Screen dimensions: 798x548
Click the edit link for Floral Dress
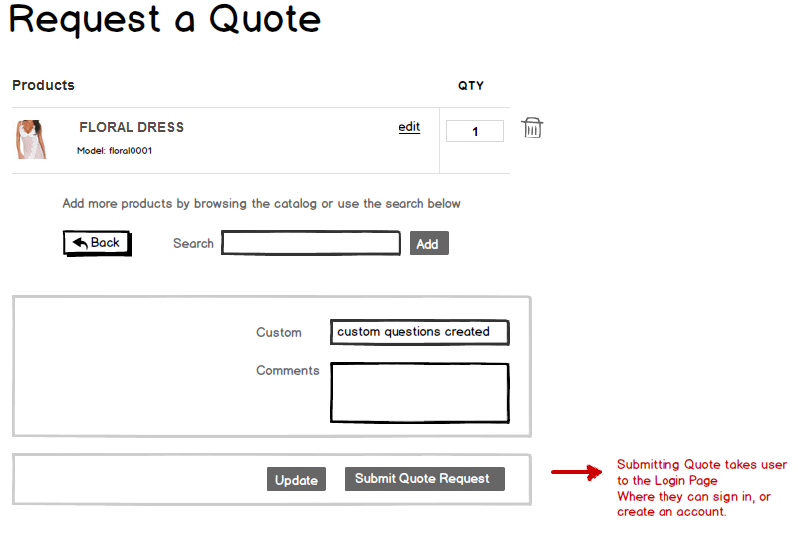[409, 127]
